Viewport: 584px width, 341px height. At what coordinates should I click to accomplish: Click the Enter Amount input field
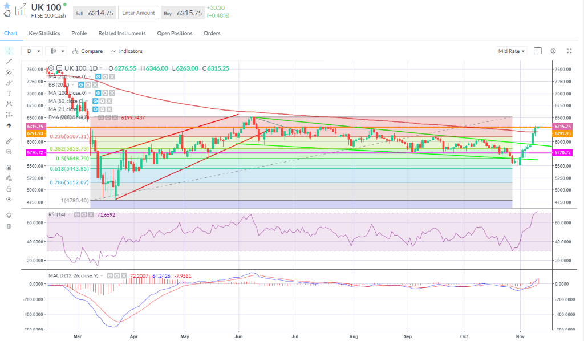click(139, 13)
